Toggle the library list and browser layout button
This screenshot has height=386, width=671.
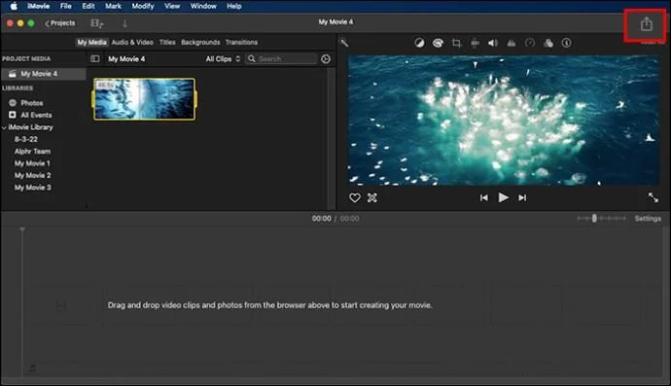coord(96,23)
